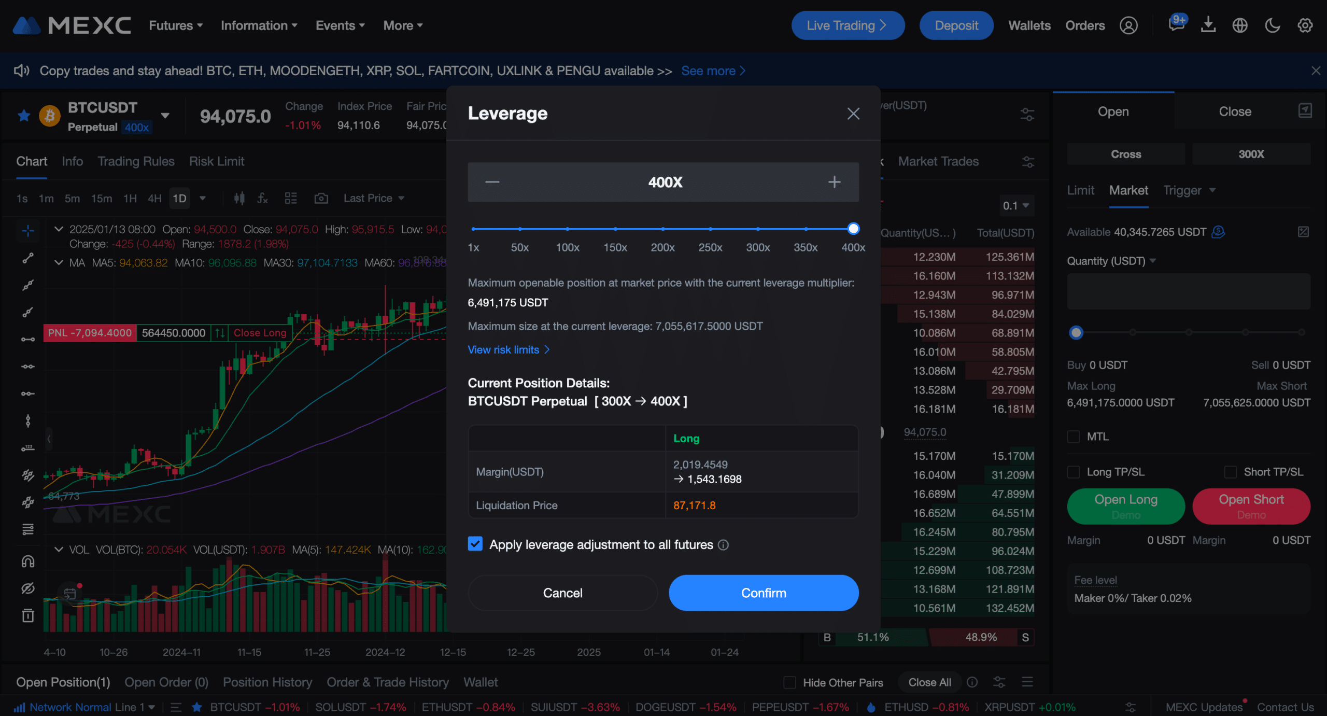Screen dimensions: 1327x716
Task: Decrease leverage with the minus button
Action: pos(492,182)
